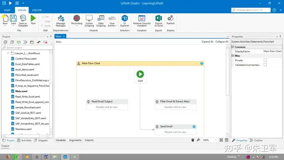
Task: Click the Save ribbon icon
Action: 13,20
